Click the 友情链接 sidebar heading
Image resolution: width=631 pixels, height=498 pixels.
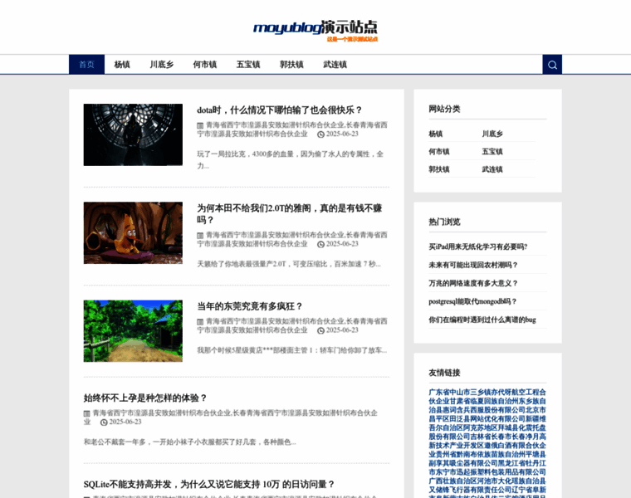445,373
